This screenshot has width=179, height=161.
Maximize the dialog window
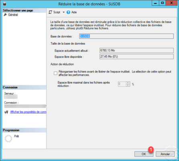162,3
